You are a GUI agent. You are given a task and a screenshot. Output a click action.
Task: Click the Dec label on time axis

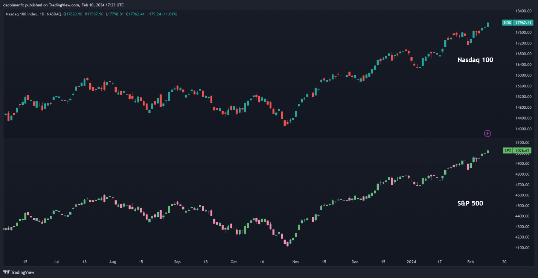pyautogui.click(x=355, y=261)
